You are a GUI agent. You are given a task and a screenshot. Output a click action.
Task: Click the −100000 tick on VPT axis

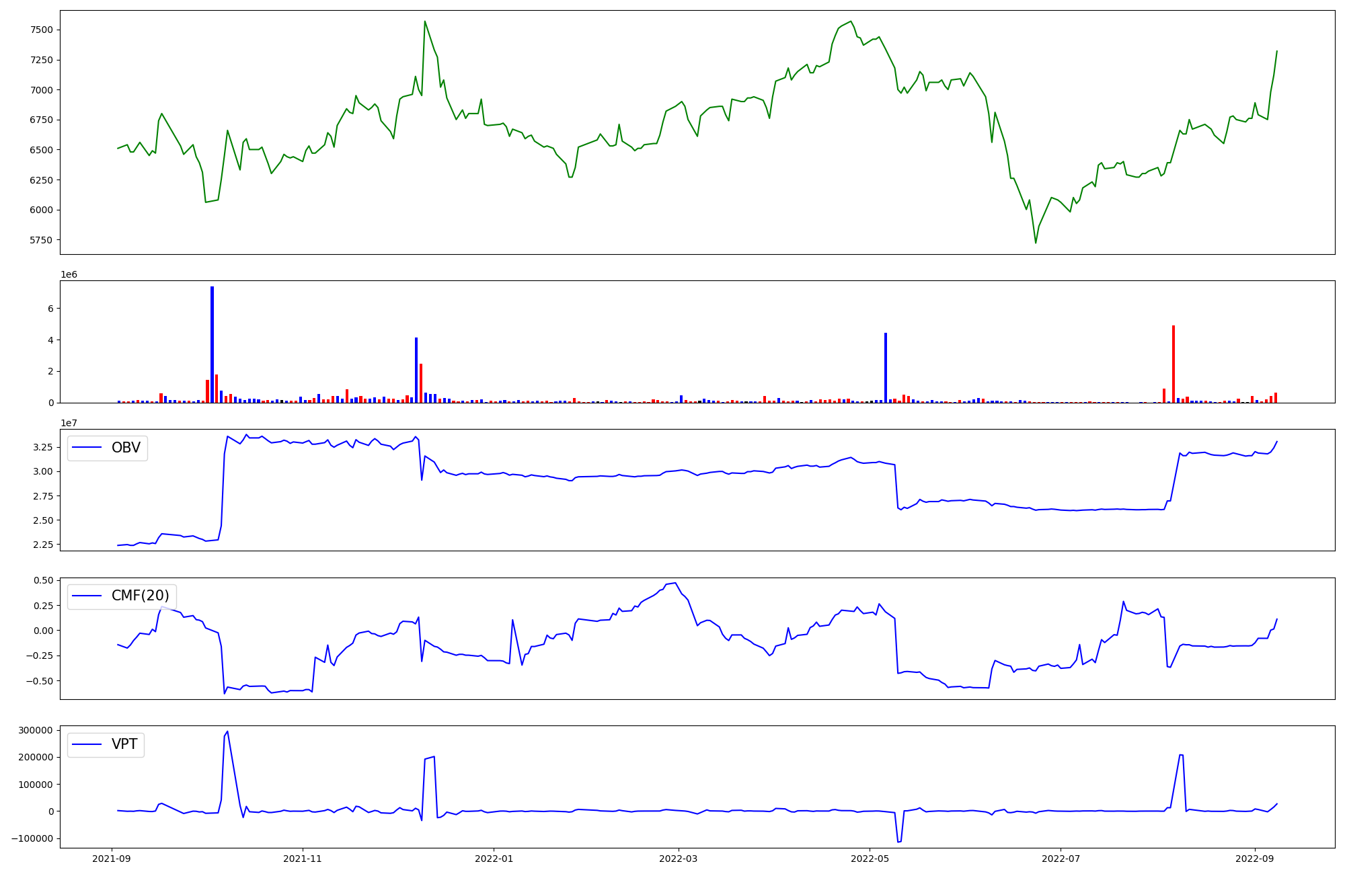[31, 838]
